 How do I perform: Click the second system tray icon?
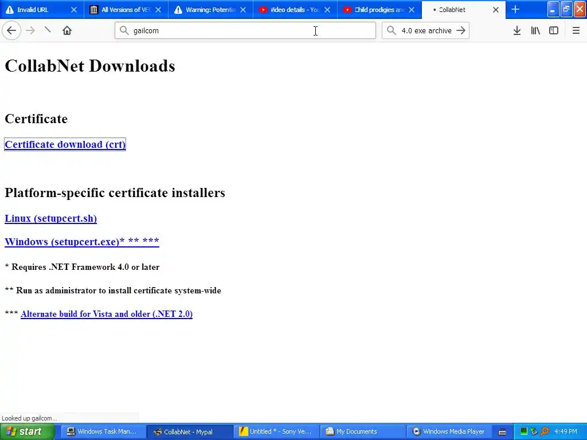(x=534, y=431)
